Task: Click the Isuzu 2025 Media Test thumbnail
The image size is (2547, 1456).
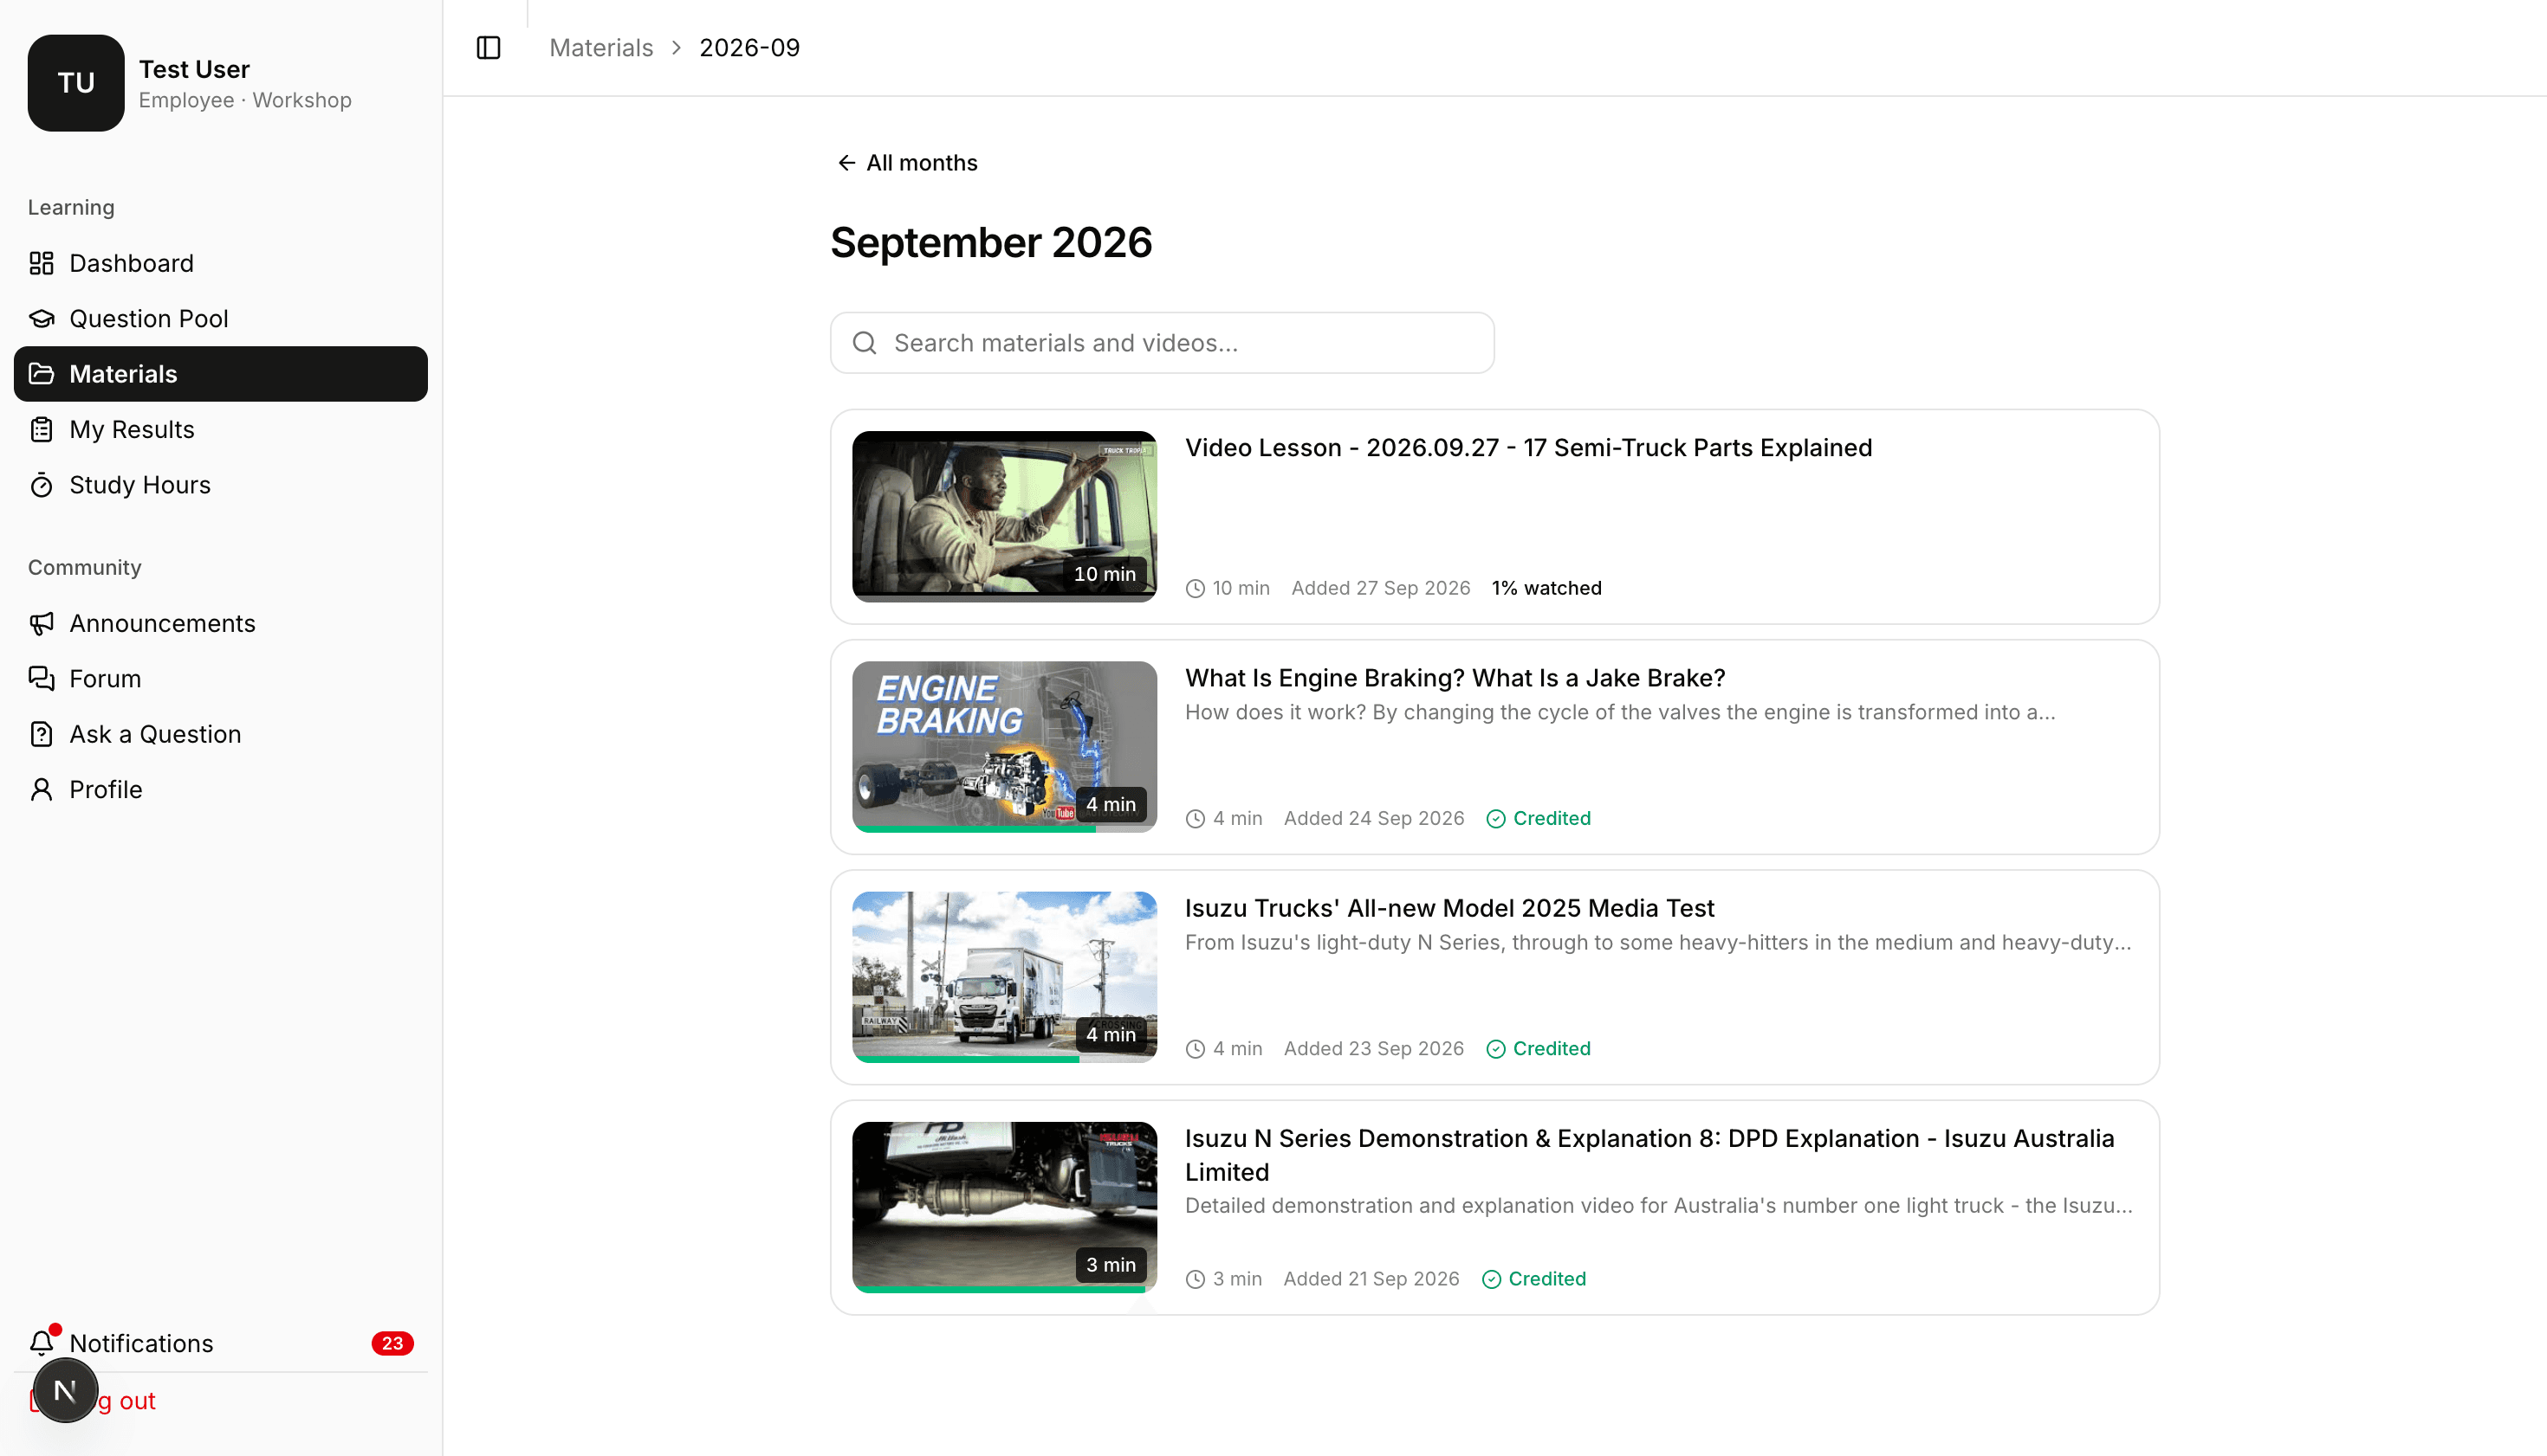Action: pos(1004,977)
